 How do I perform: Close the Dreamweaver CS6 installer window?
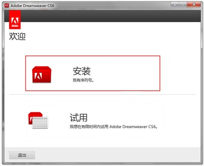pyautogui.click(x=194, y=4)
